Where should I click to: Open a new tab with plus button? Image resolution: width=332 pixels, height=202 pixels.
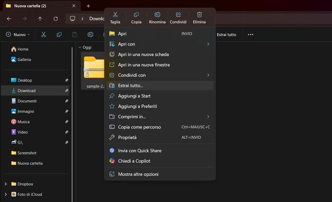click(88, 6)
